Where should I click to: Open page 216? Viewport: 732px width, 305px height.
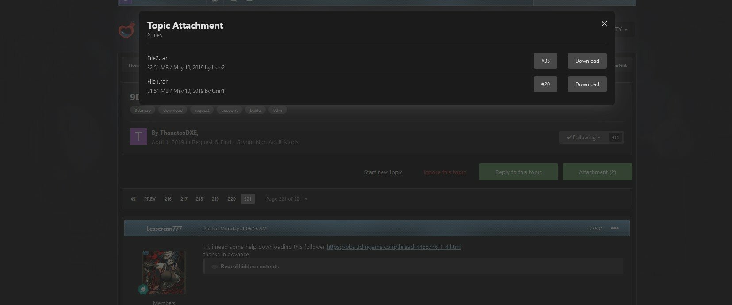[168, 199]
